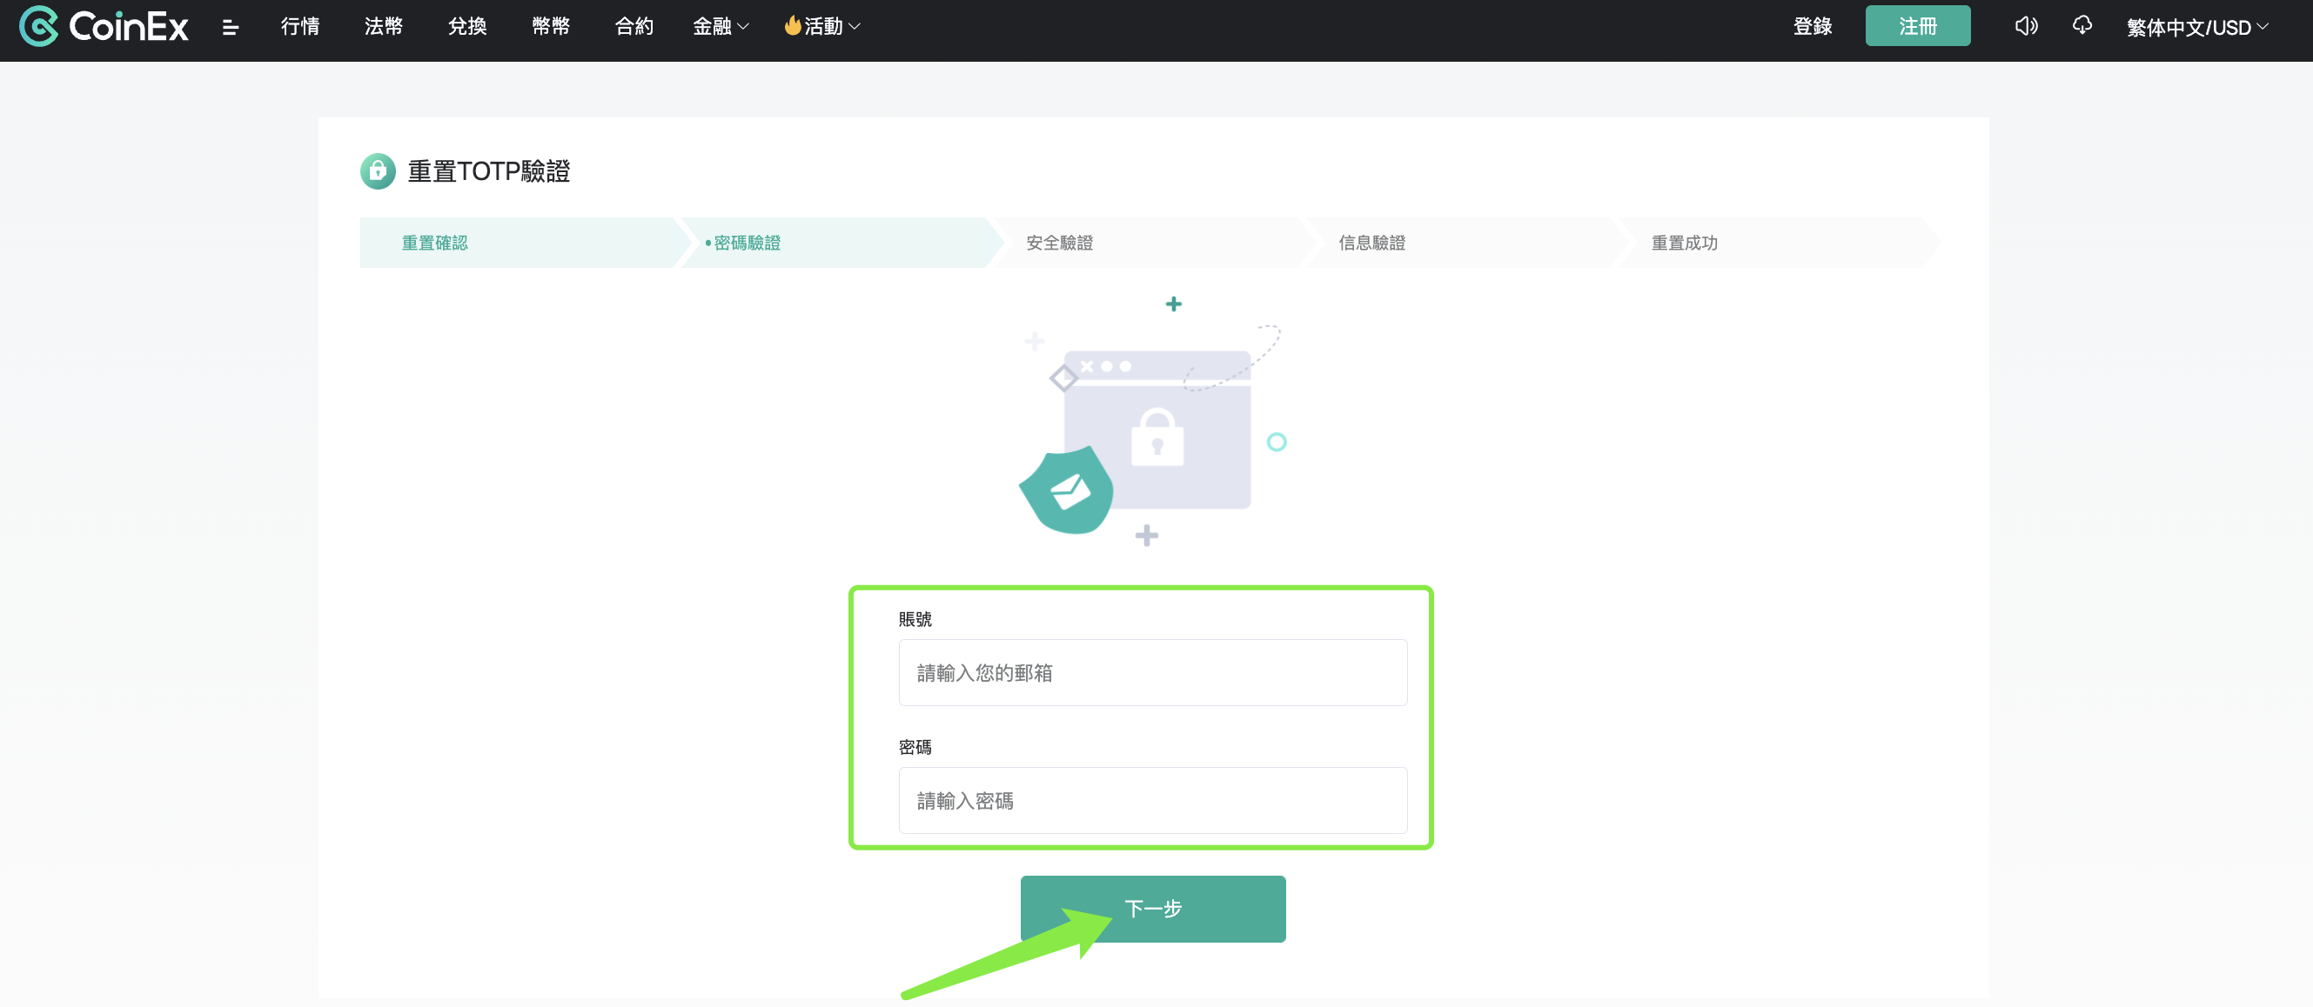Click the app download cloud icon
Screen dimensions: 2313x1007
(x=2082, y=26)
